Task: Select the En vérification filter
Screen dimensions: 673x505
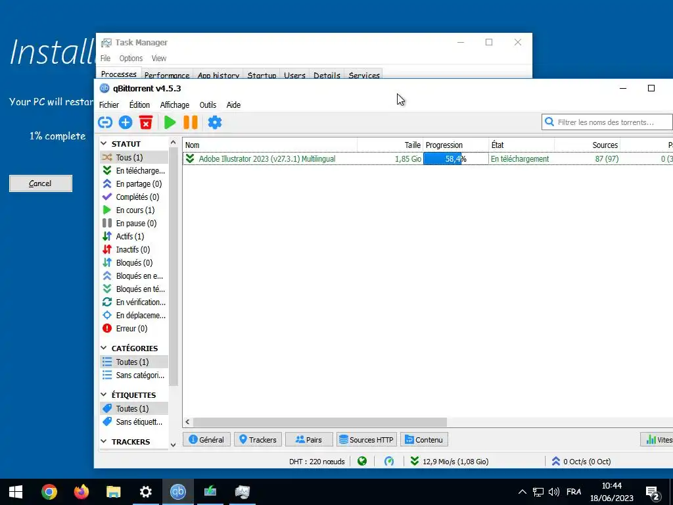Action: coord(134,302)
